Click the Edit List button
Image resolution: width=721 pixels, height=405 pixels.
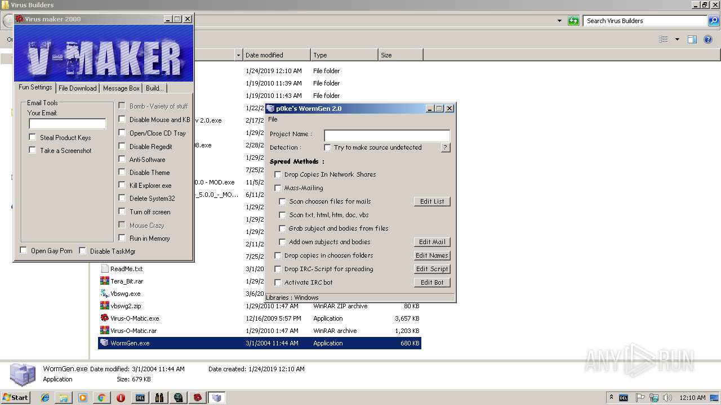pyautogui.click(x=432, y=201)
